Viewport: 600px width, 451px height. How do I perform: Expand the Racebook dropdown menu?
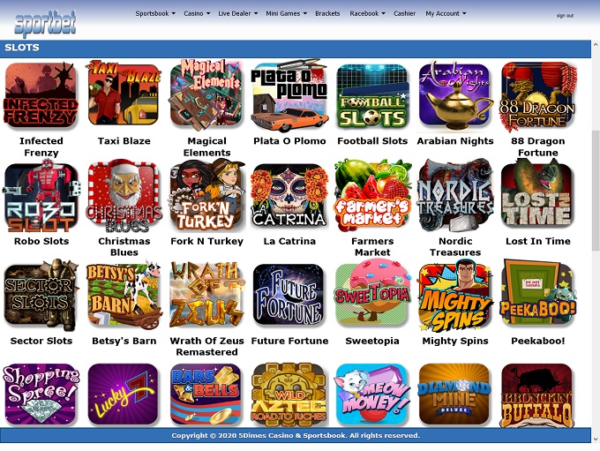pyautogui.click(x=367, y=13)
